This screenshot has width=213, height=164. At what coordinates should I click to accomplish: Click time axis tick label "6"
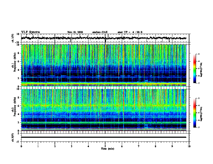[x=122, y=146]
